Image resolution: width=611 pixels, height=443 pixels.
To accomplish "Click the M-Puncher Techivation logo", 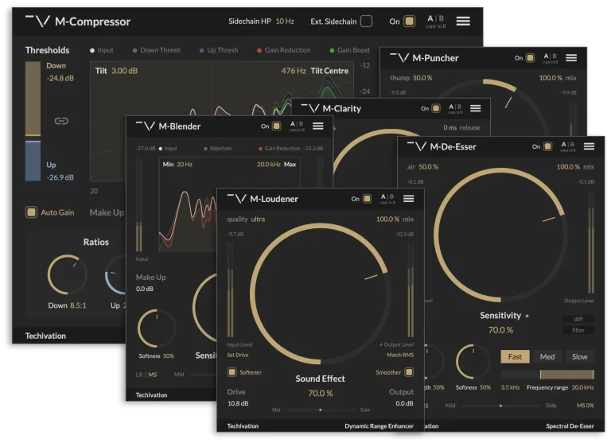I will coord(399,58).
